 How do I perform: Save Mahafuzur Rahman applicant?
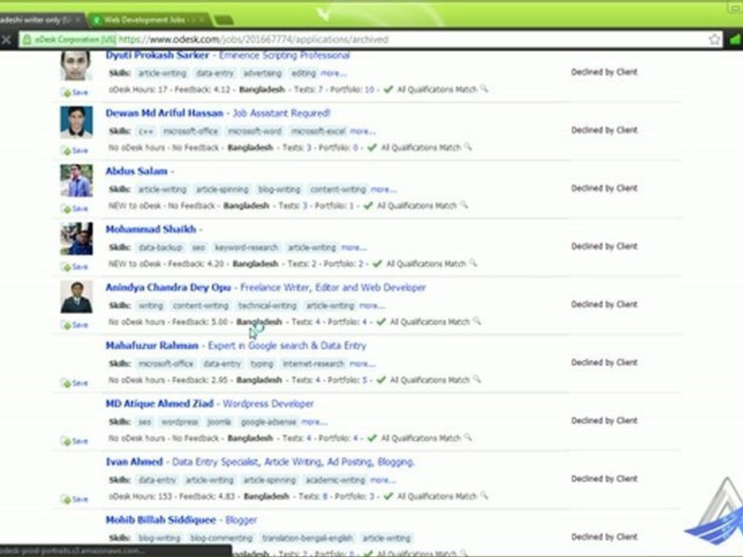[75, 383]
